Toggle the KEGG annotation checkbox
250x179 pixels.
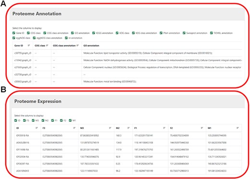94,33
